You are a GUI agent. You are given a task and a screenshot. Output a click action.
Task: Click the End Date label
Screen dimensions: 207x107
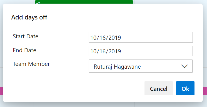click(x=24, y=50)
